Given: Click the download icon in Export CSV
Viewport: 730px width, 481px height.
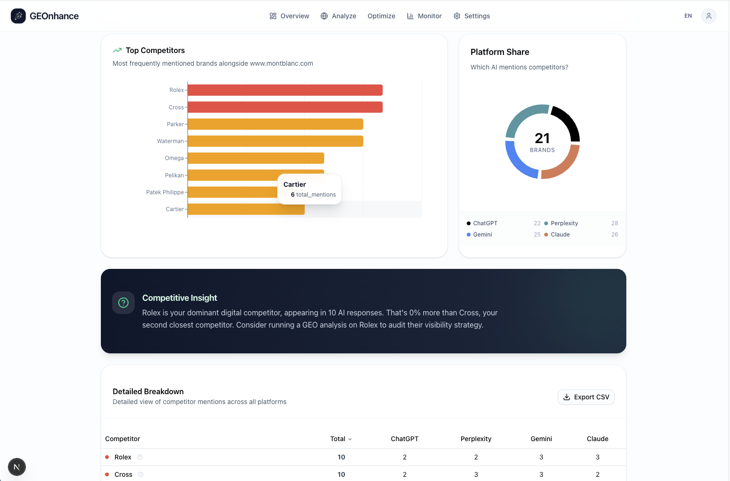Looking at the screenshot, I should pos(567,397).
